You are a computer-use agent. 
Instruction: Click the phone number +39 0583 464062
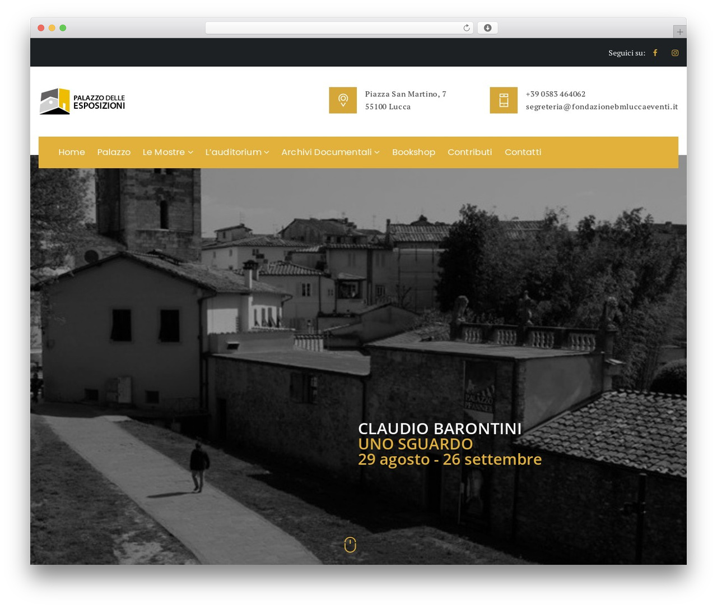pos(556,94)
